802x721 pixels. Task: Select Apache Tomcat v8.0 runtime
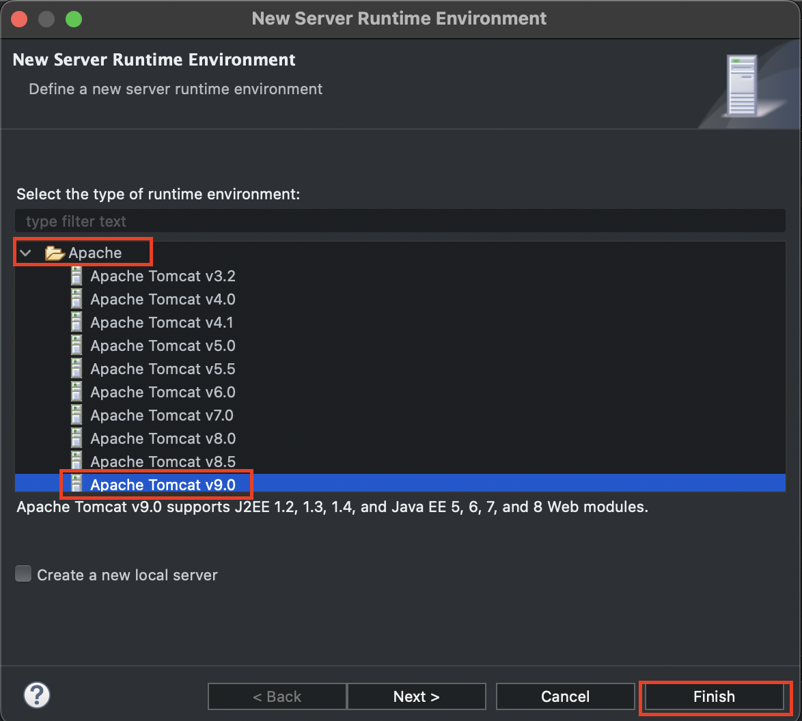pos(163,438)
